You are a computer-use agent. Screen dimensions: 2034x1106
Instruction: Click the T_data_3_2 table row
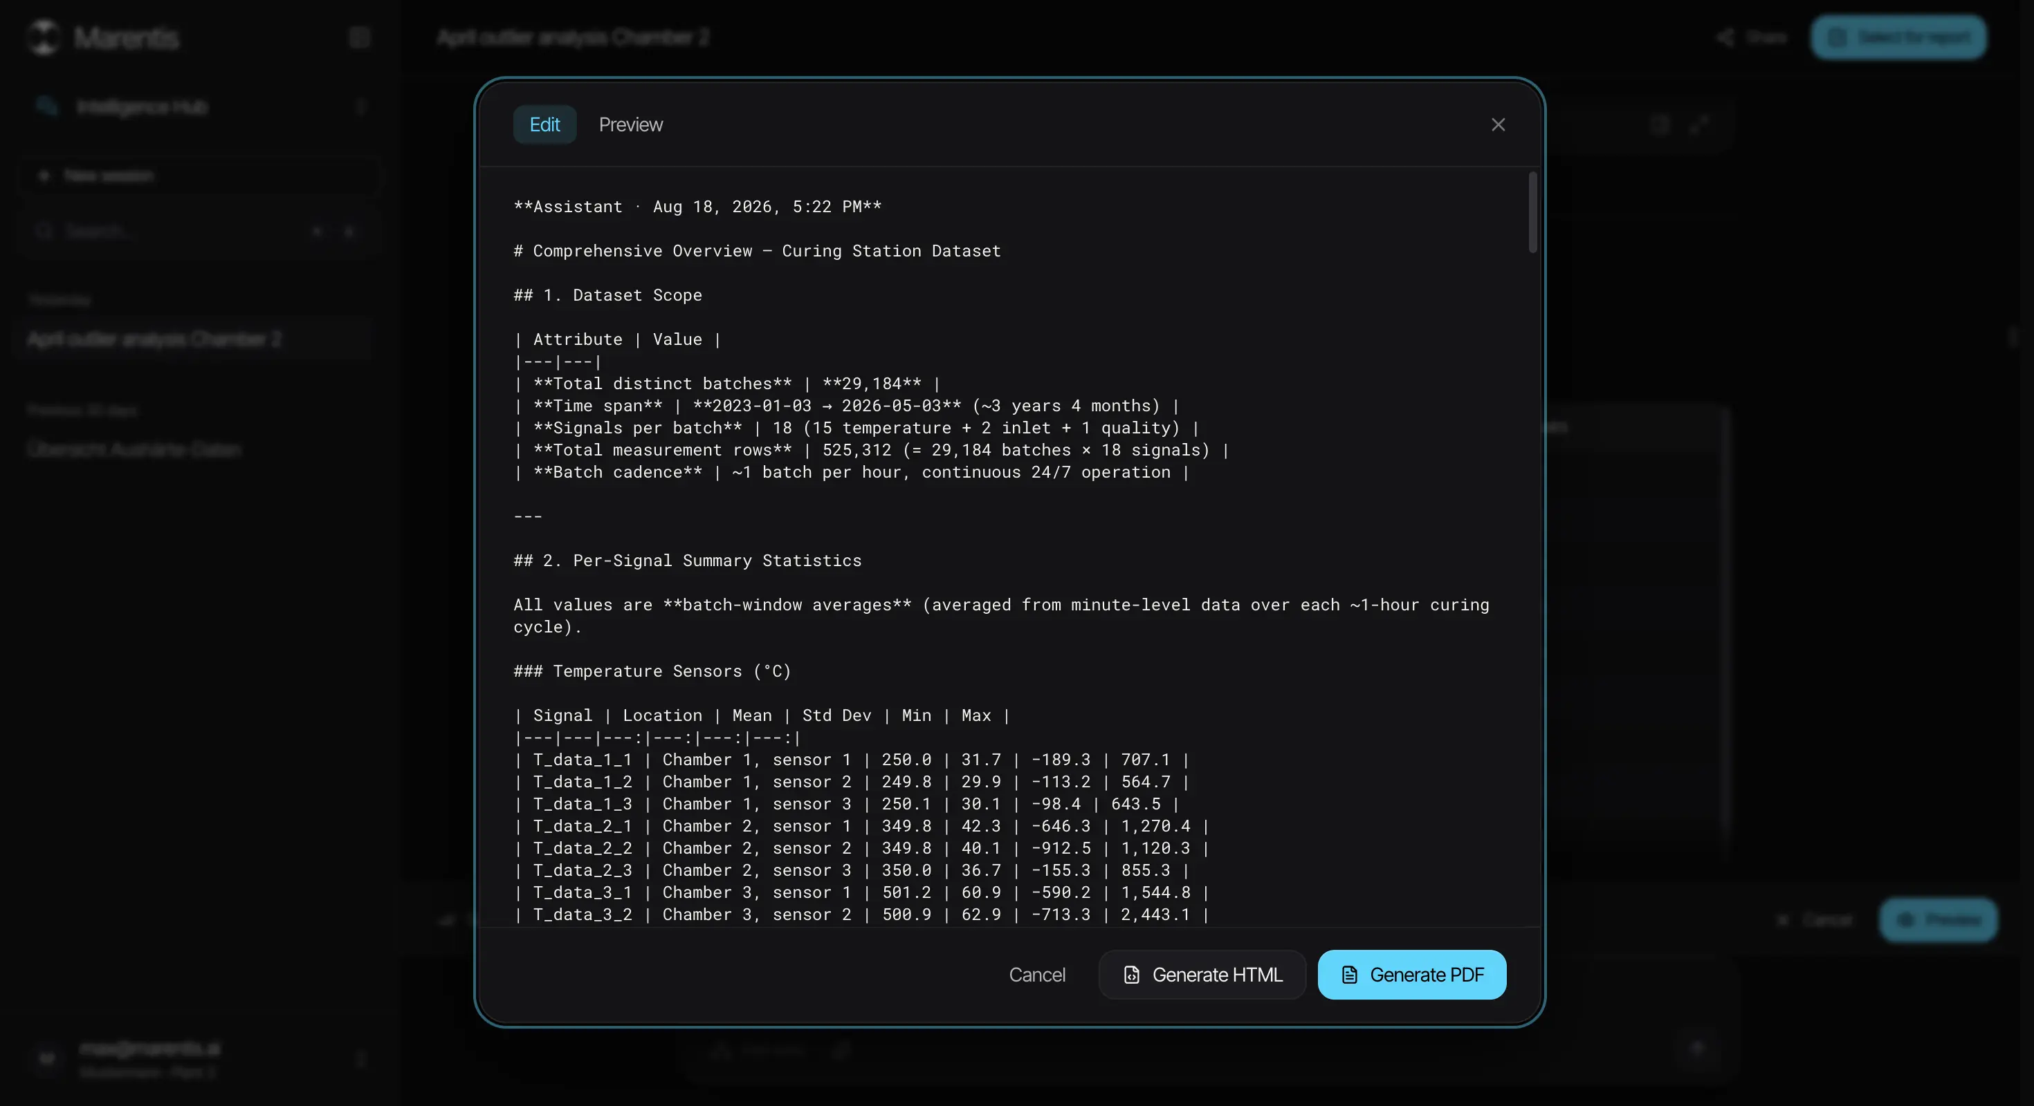[861, 914]
